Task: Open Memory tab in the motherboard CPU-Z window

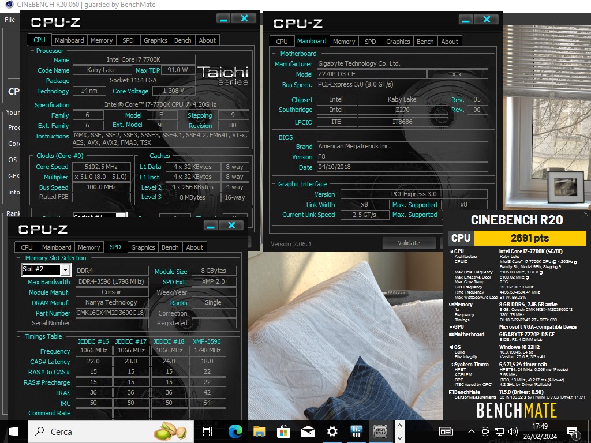Action: click(x=344, y=42)
